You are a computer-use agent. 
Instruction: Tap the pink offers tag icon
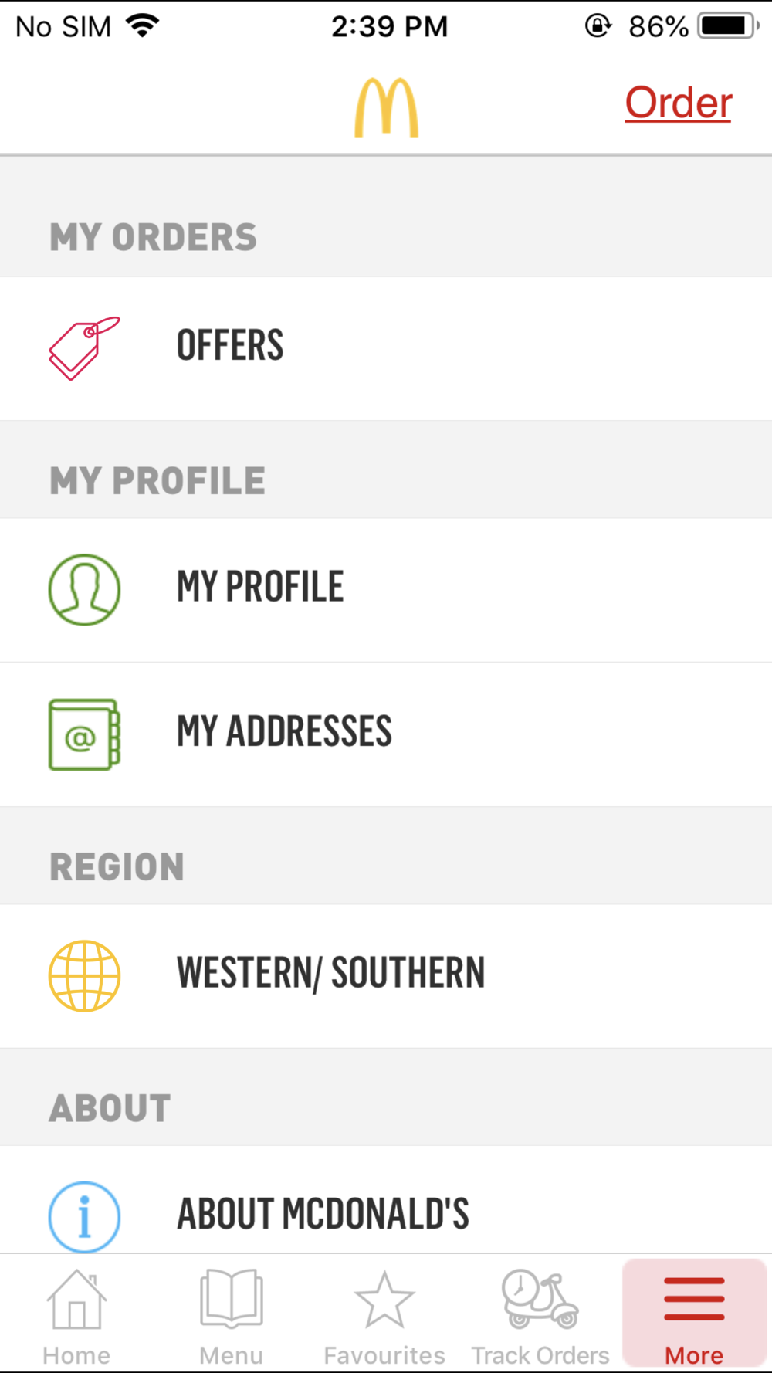click(84, 348)
